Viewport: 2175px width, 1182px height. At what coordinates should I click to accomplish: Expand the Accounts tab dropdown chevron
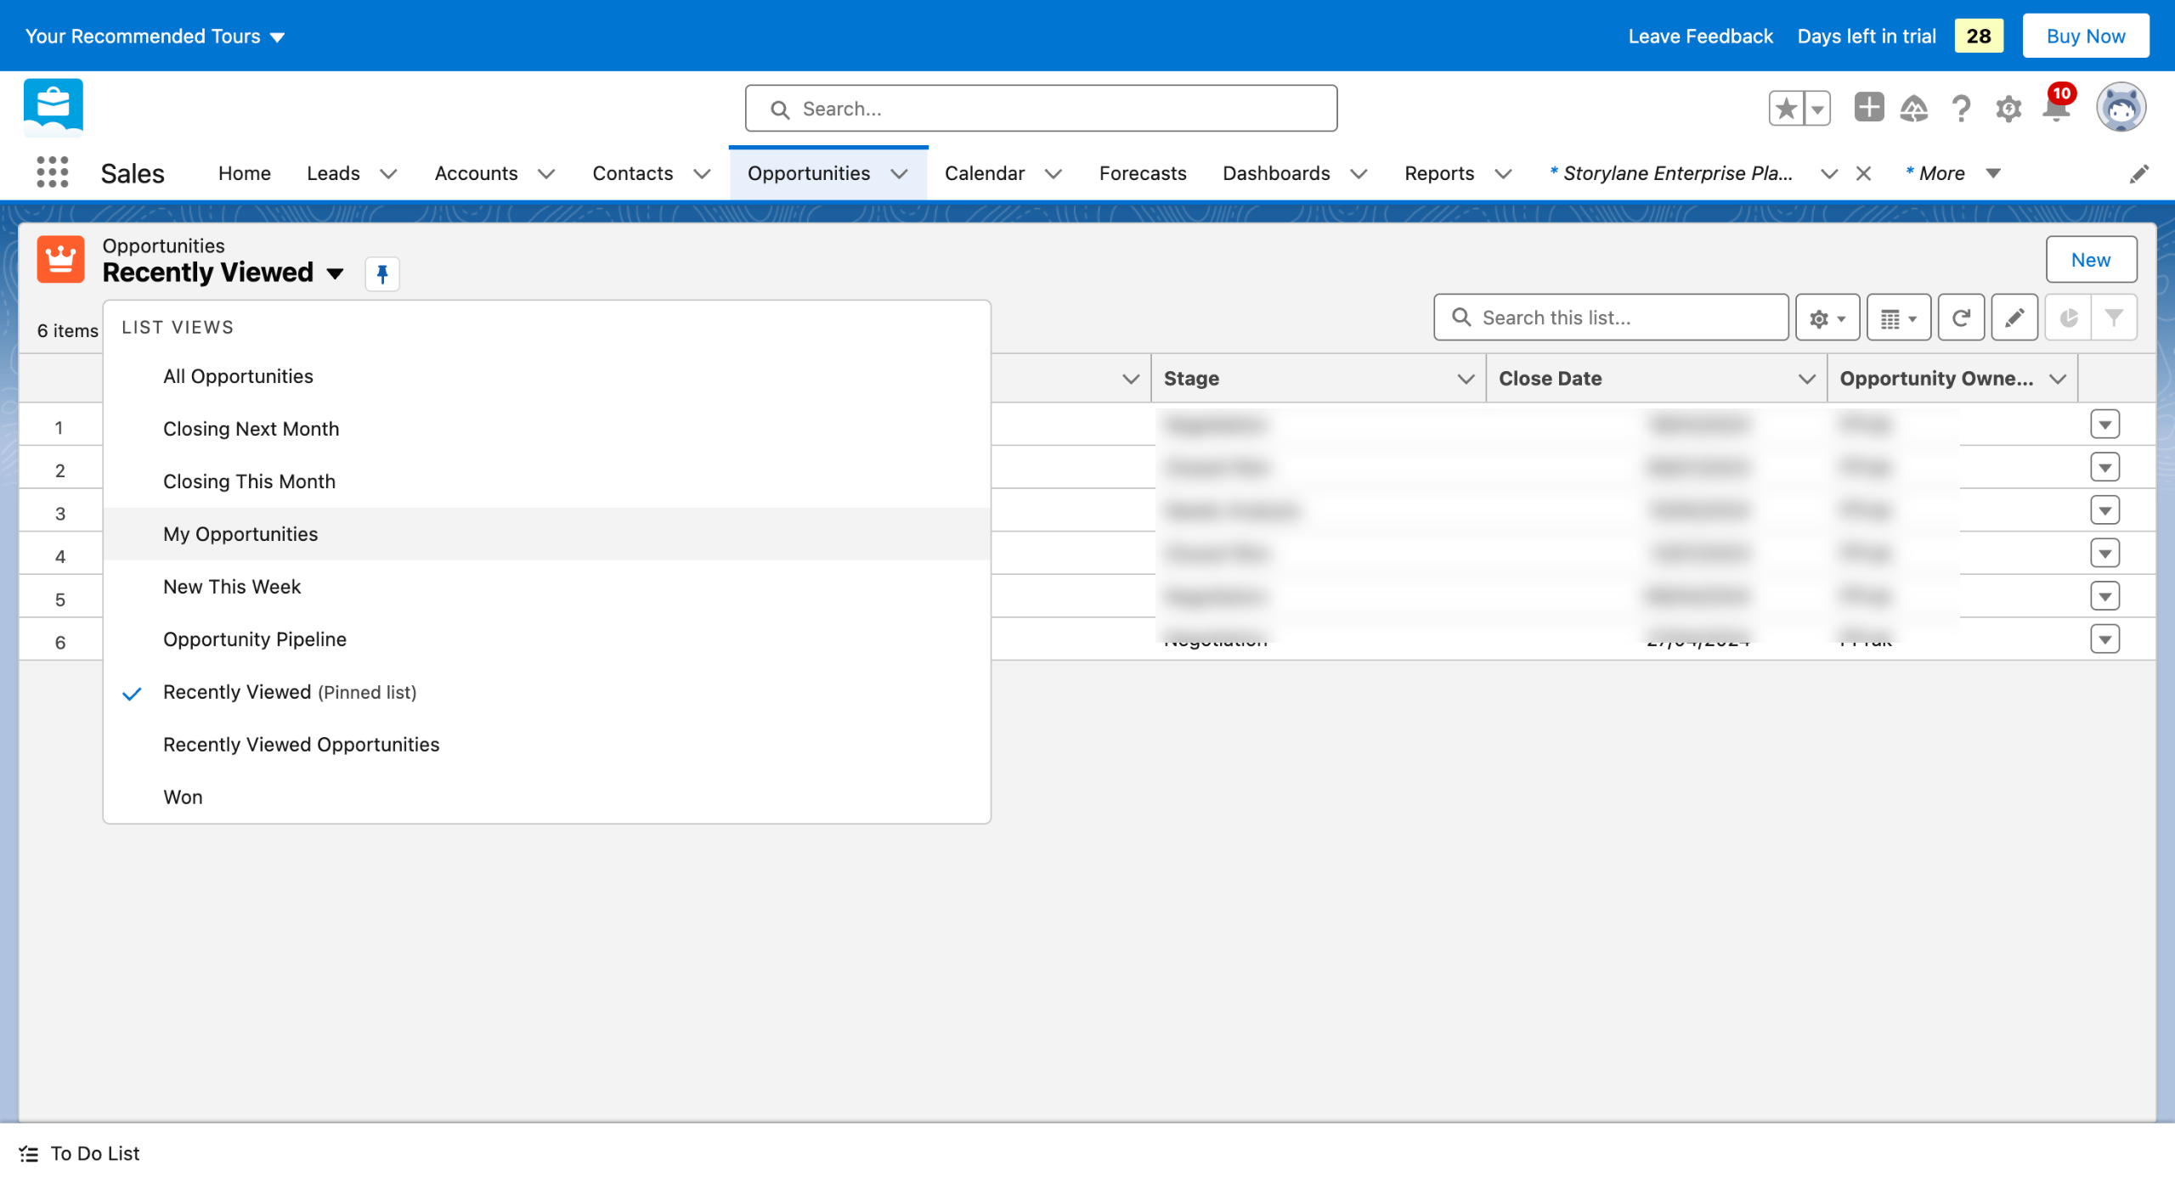(546, 174)
